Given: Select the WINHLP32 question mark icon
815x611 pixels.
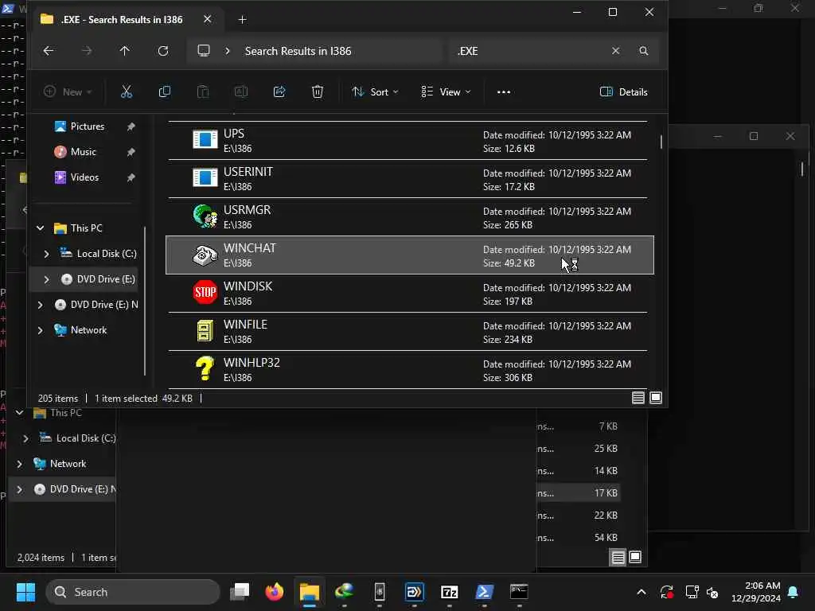Looking at the screenshot, I should pos(205,369).
